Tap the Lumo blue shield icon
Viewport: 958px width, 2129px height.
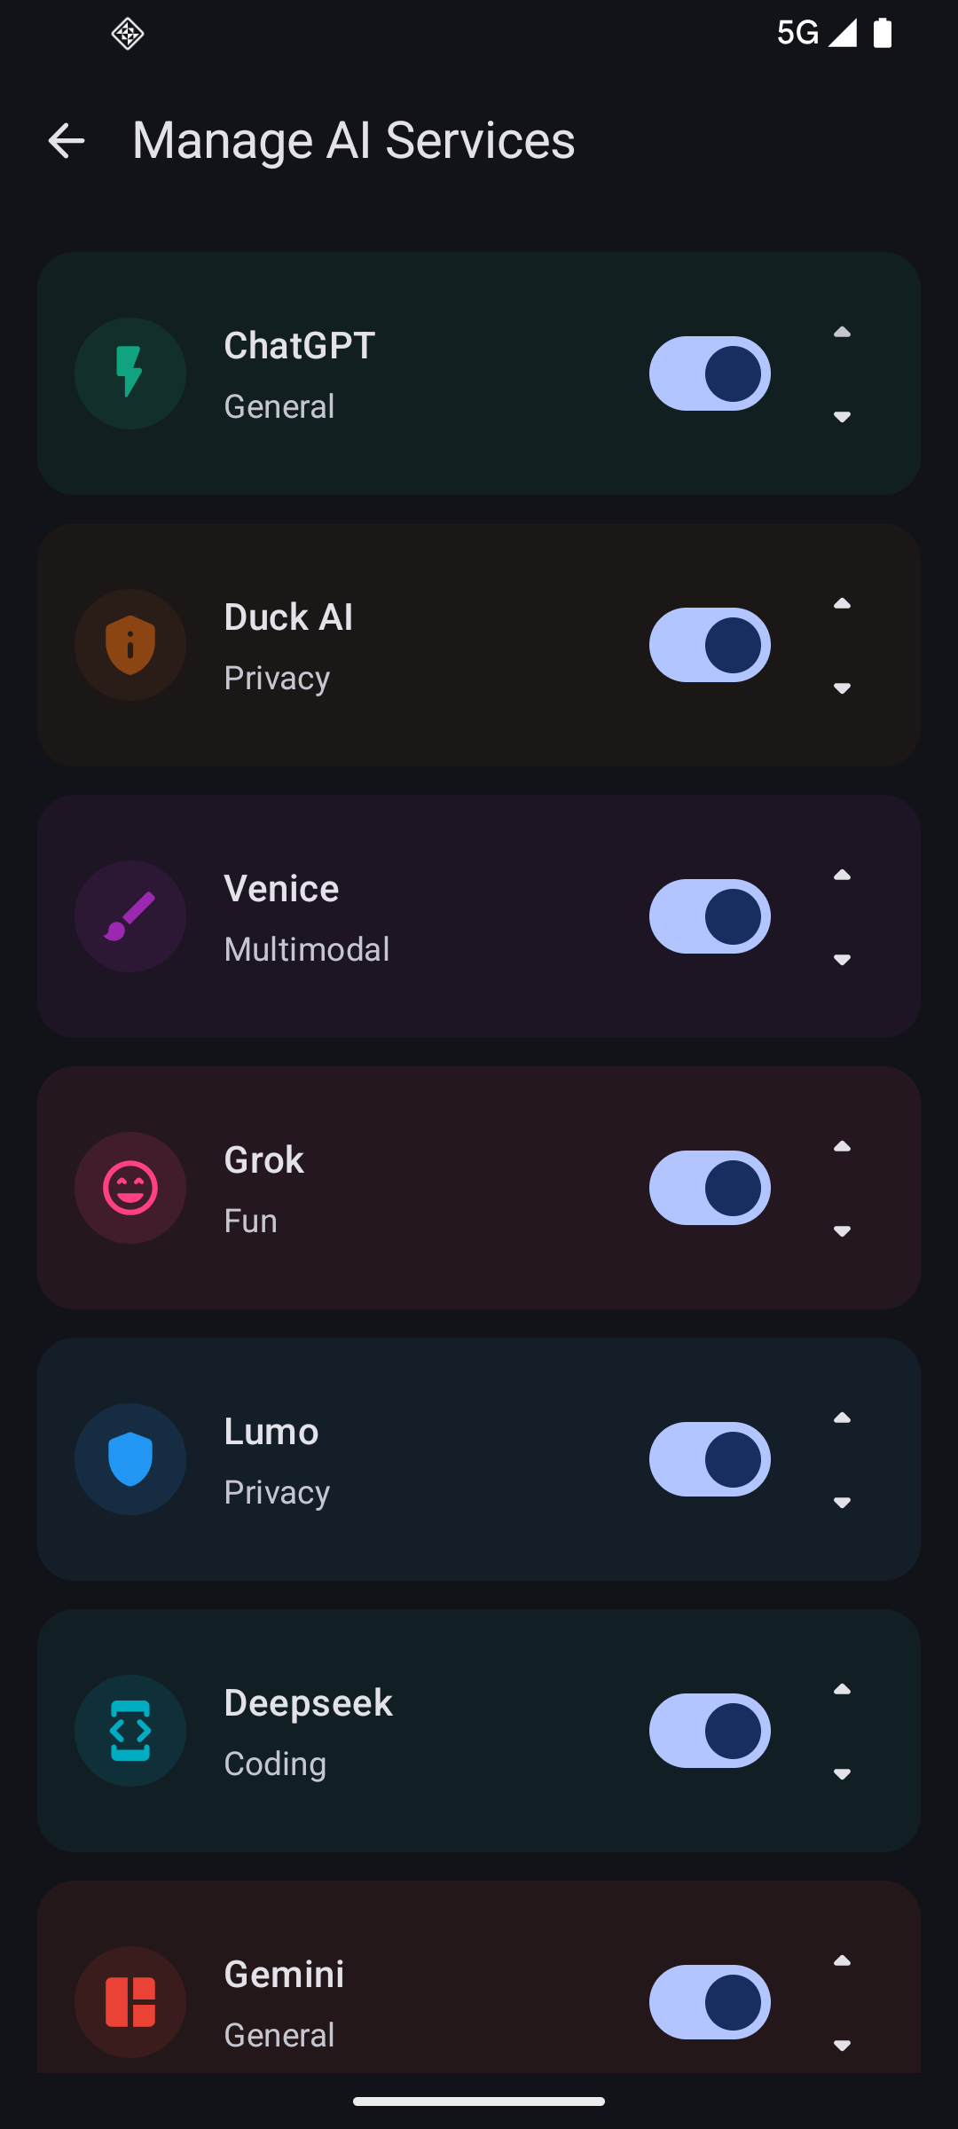point(130,1459)
